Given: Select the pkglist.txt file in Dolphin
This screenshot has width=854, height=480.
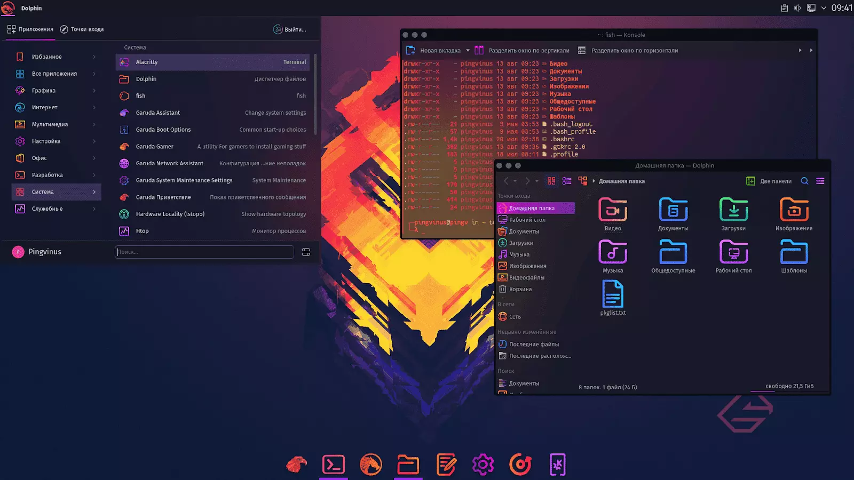Looking at the screenshot, I should coord(613,298).
